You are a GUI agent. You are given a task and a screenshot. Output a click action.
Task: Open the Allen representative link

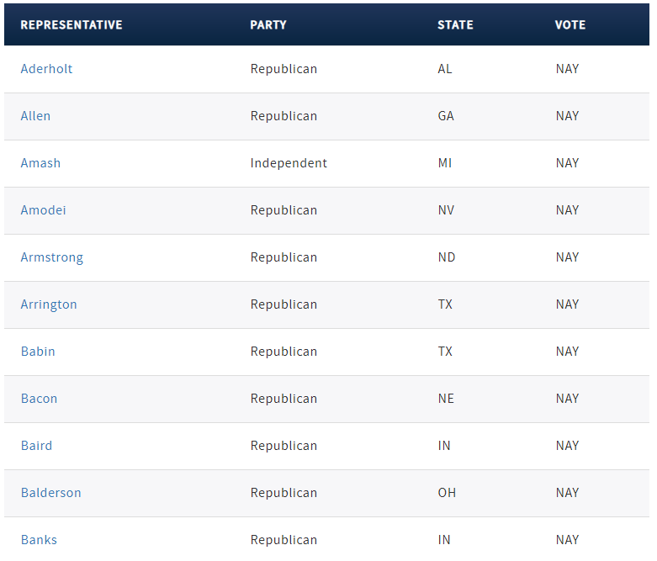pos(35,115)
